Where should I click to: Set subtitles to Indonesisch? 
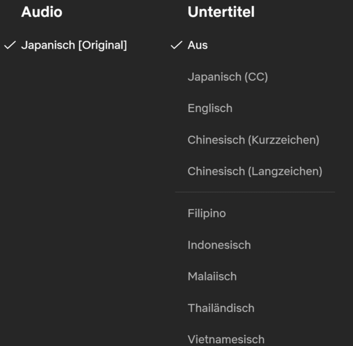[219, 245]
